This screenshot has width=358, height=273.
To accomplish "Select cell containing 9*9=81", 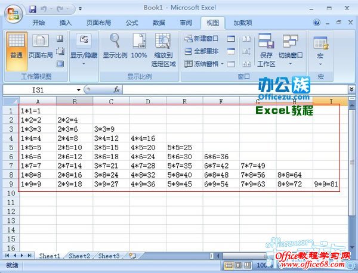I will tap(330, 184).
